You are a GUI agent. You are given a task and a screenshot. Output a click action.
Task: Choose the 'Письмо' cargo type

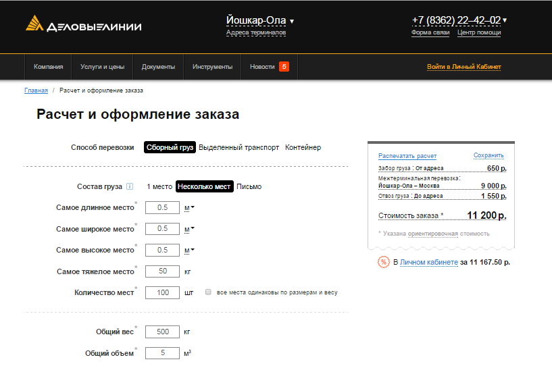(249, 187)
